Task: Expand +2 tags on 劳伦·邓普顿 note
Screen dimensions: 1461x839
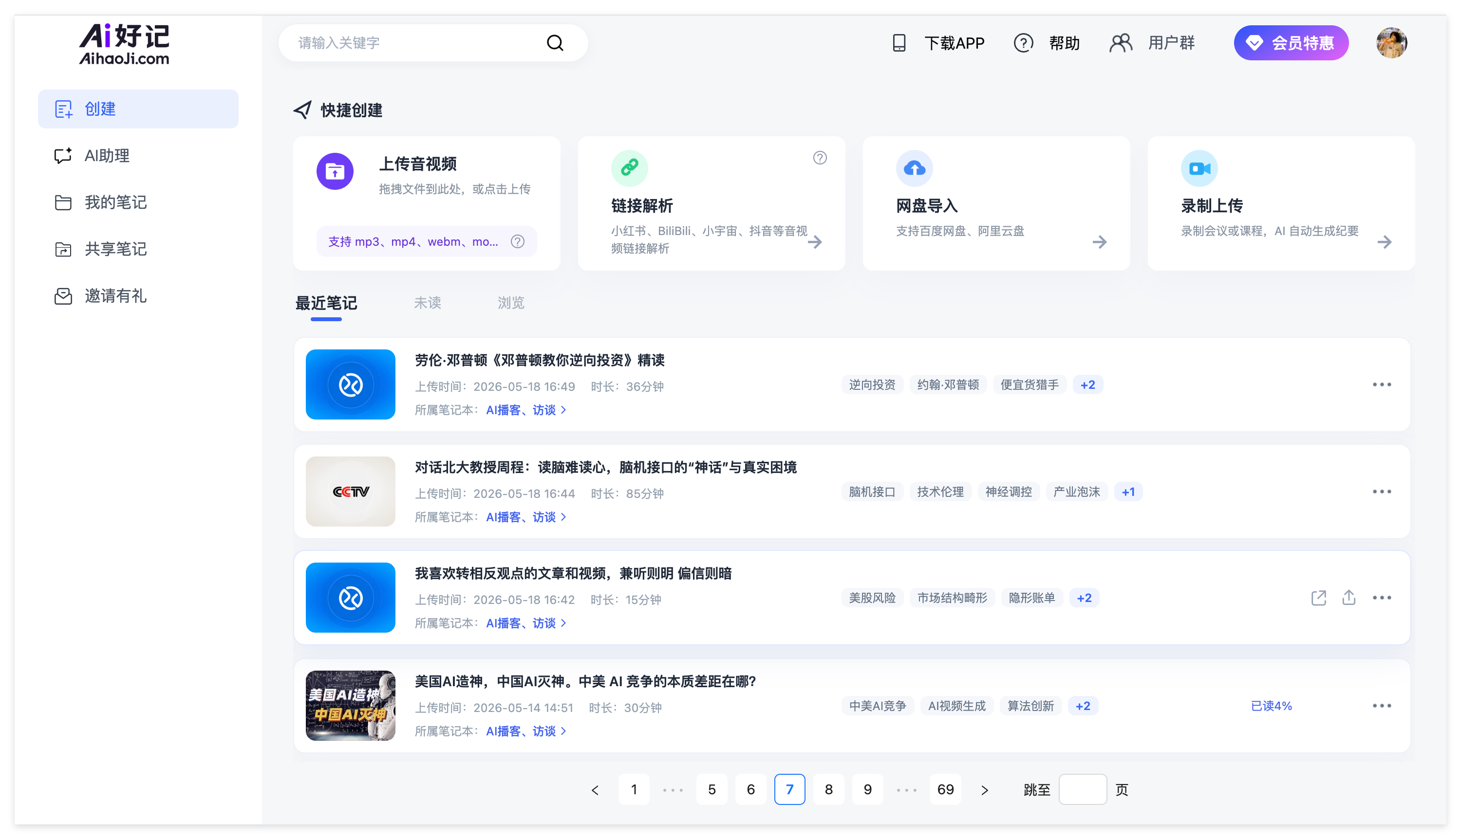Action: coord(1087,385)
